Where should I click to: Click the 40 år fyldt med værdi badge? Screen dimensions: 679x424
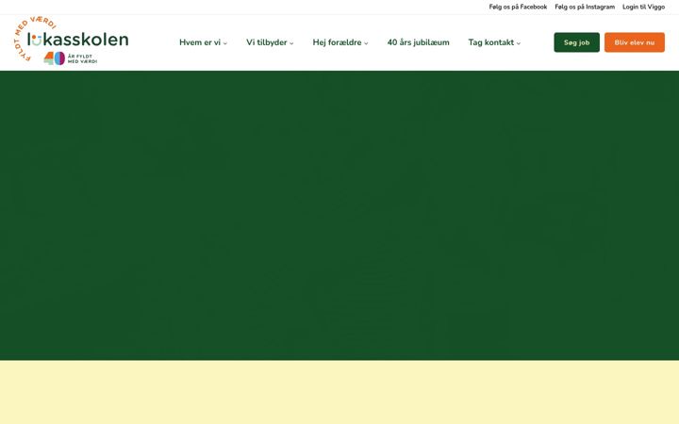(x=71, y=58)
